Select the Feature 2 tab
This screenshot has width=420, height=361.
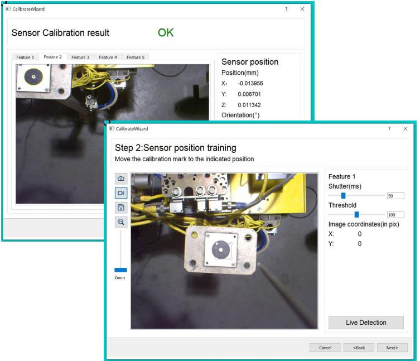pos(52,57)
